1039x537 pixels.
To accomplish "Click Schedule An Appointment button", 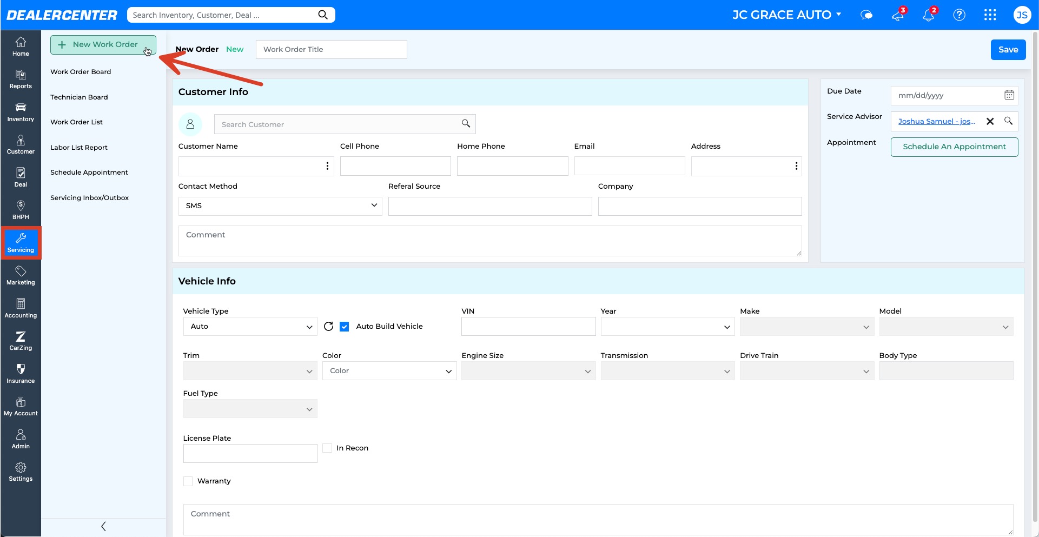I will [954, 147].
